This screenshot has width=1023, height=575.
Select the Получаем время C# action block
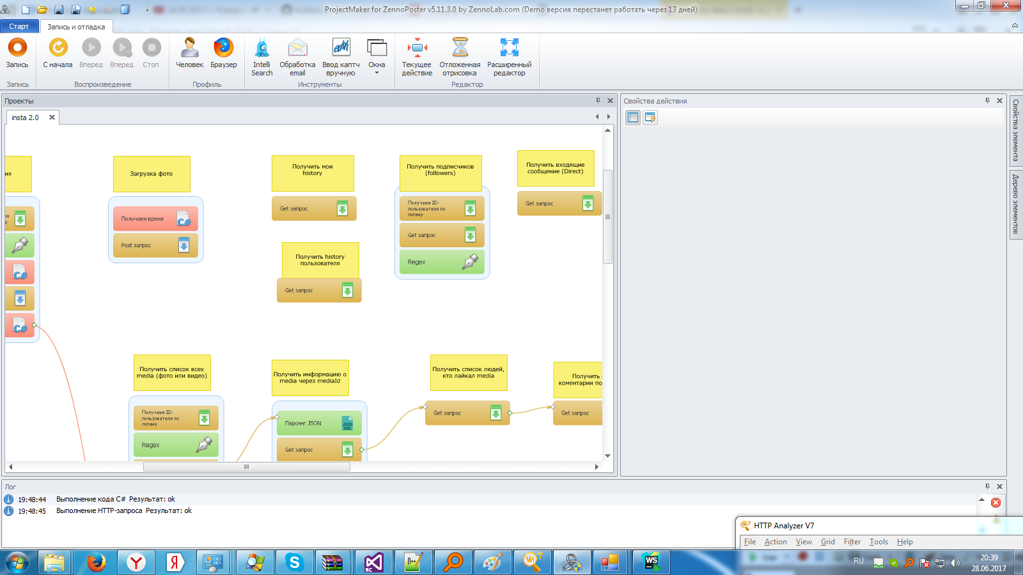click(155, 219)
